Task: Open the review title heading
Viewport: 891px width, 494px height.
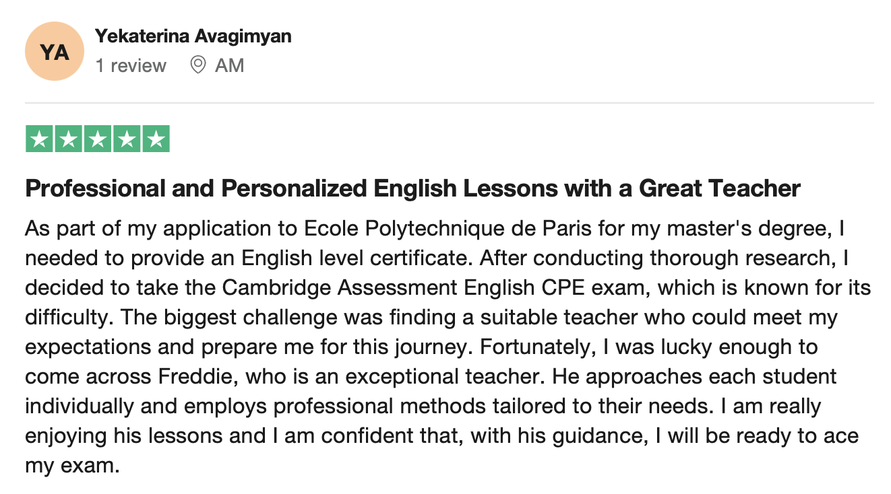Action: click(412, 188)
